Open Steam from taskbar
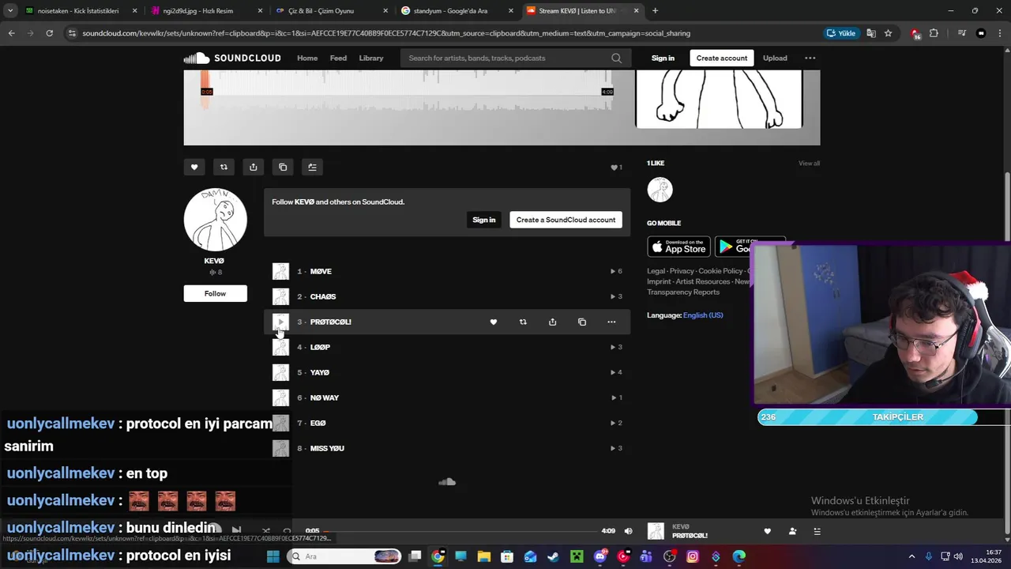 pyautogui.click(x=553, y=556)
